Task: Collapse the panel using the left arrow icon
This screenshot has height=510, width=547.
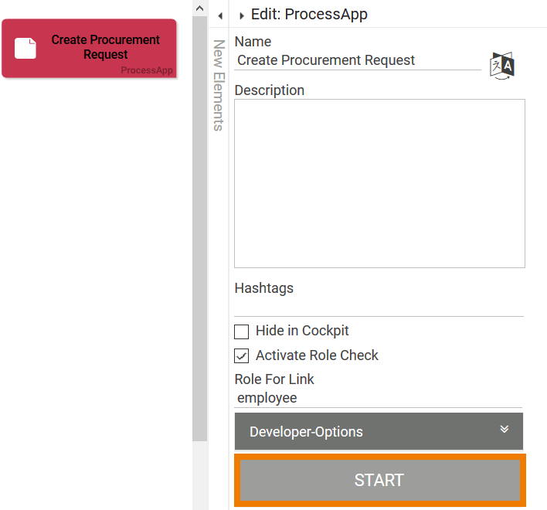Action: [220, 15]
